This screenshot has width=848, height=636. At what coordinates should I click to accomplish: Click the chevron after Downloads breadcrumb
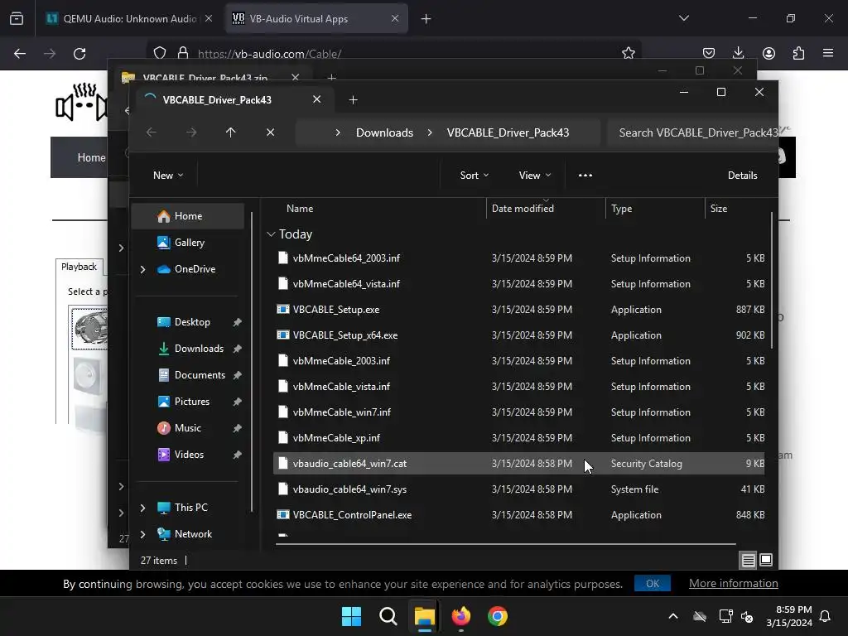(430, 132)
